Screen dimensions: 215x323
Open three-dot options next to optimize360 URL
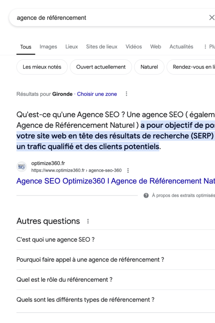(x=128, y=170)
